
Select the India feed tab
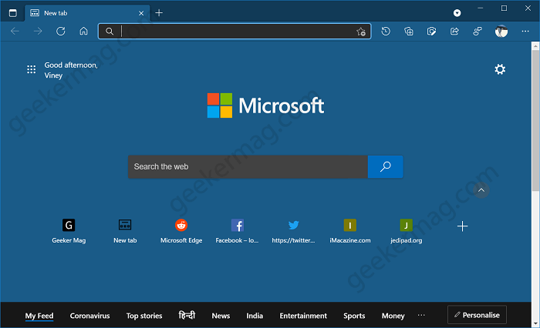point(255,316)
